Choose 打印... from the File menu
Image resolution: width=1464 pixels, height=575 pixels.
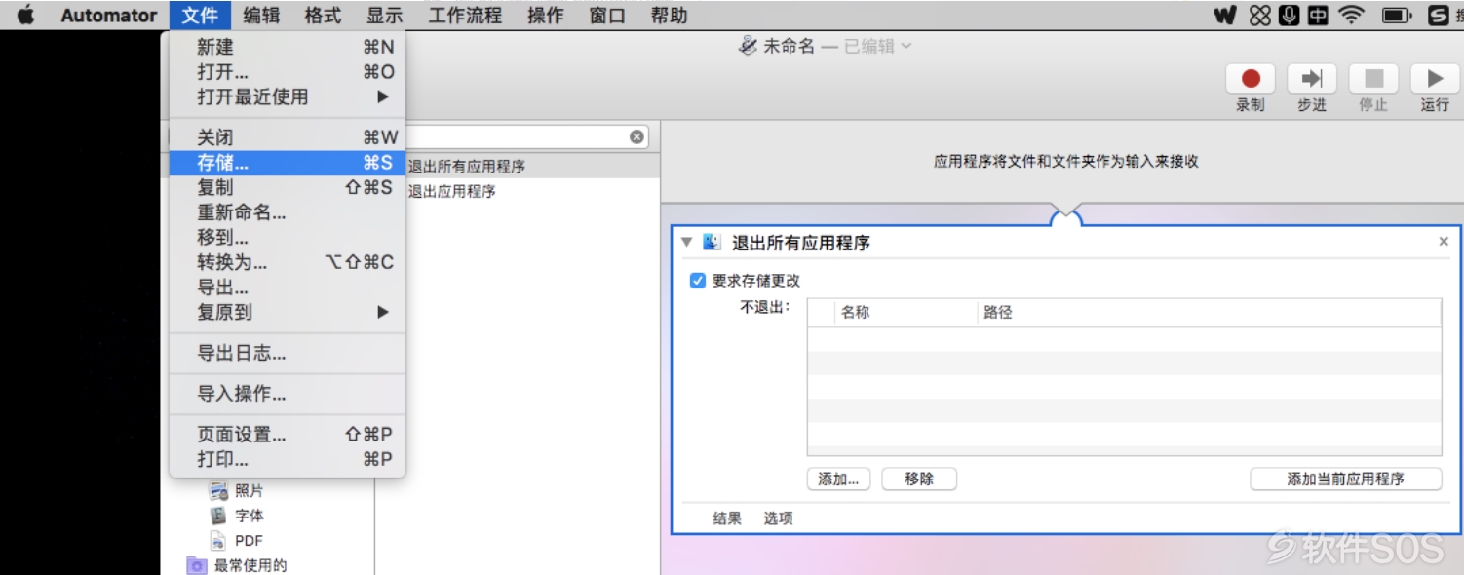coord(288,459)
